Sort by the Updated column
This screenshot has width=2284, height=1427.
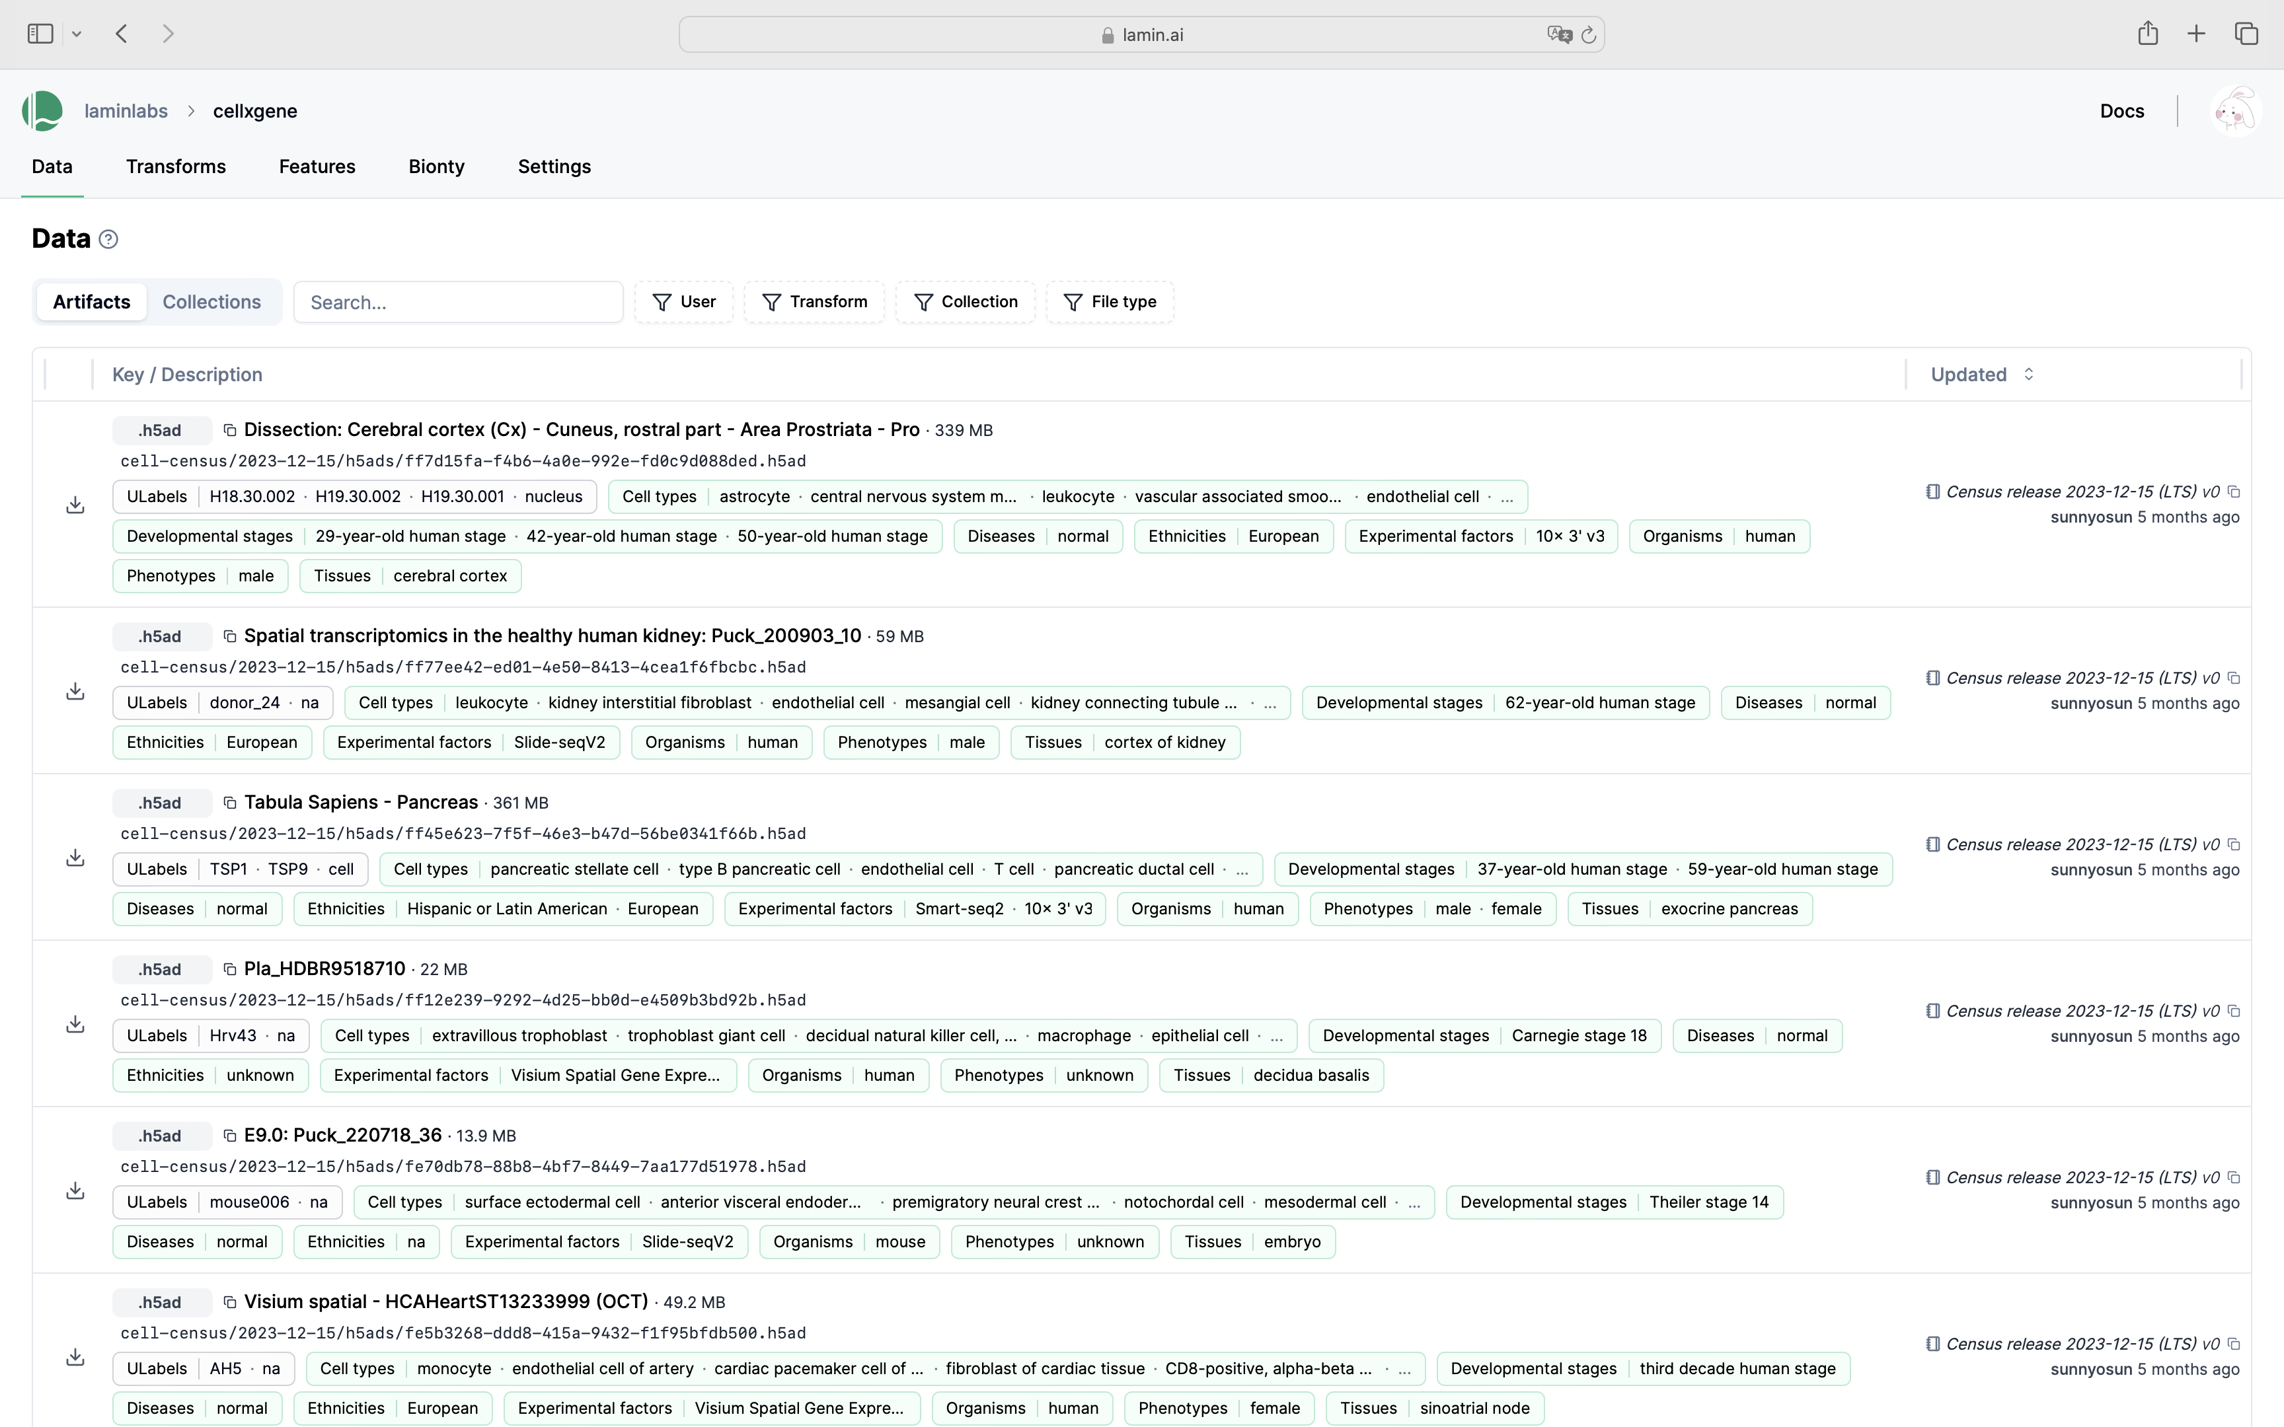coord(1981,375)
